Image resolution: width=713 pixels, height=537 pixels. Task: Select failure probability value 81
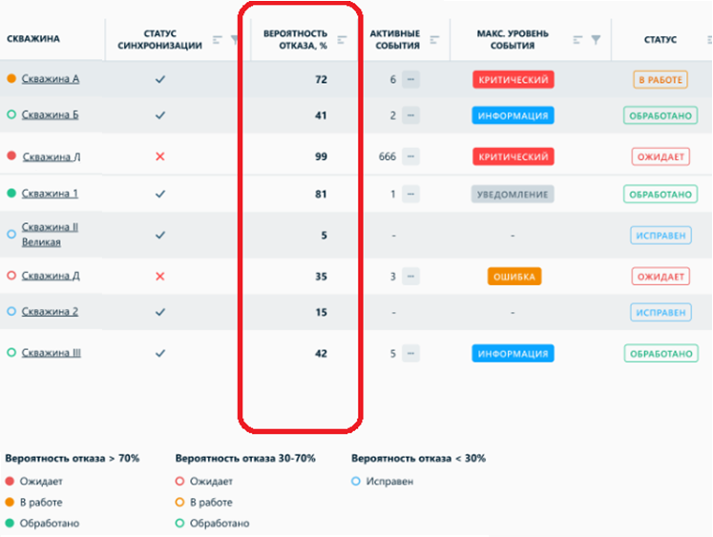(321, 195)
